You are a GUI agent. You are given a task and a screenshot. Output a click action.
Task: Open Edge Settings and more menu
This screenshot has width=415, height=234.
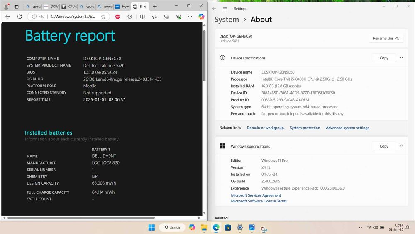pos(190,17)
